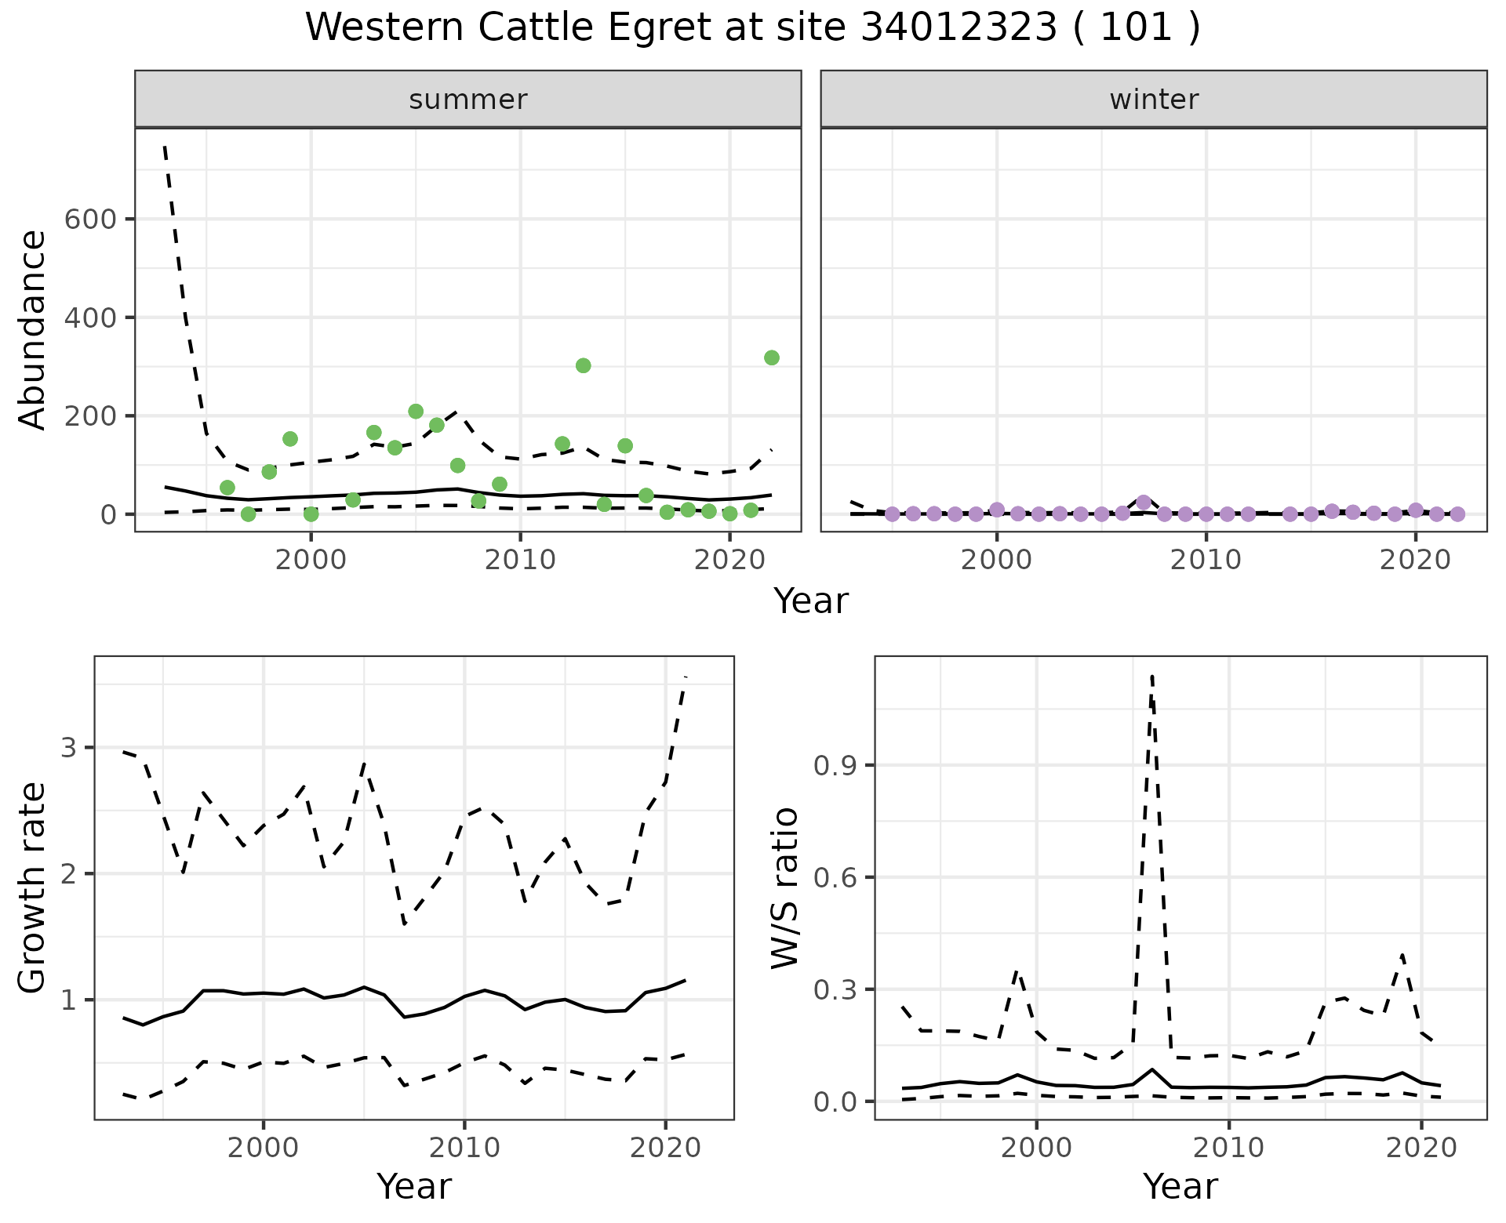Click the 600 tick label on Abundance axis
1506x1223 pixels.
89,219
